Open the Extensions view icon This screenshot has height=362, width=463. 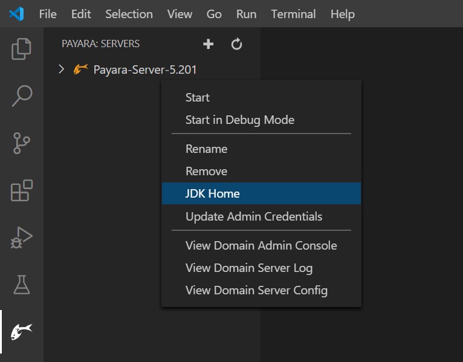point(22,190)
